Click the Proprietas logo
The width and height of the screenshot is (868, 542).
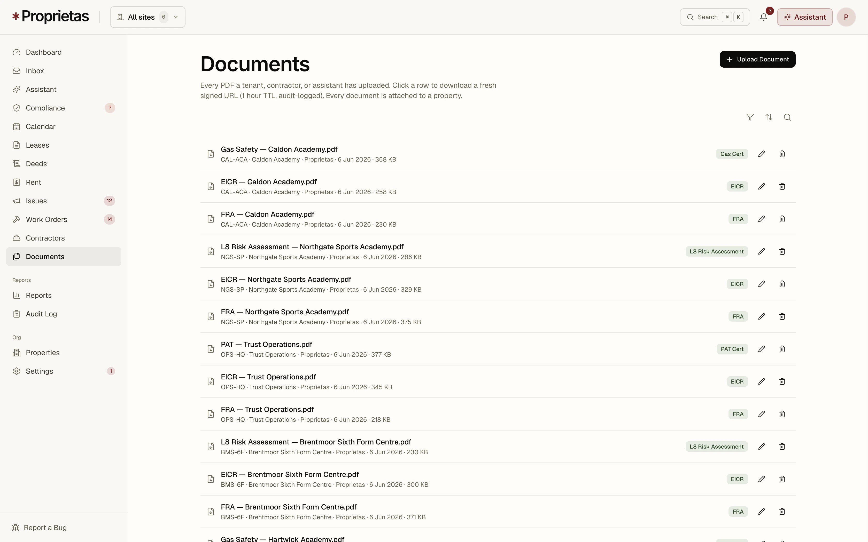51,17
